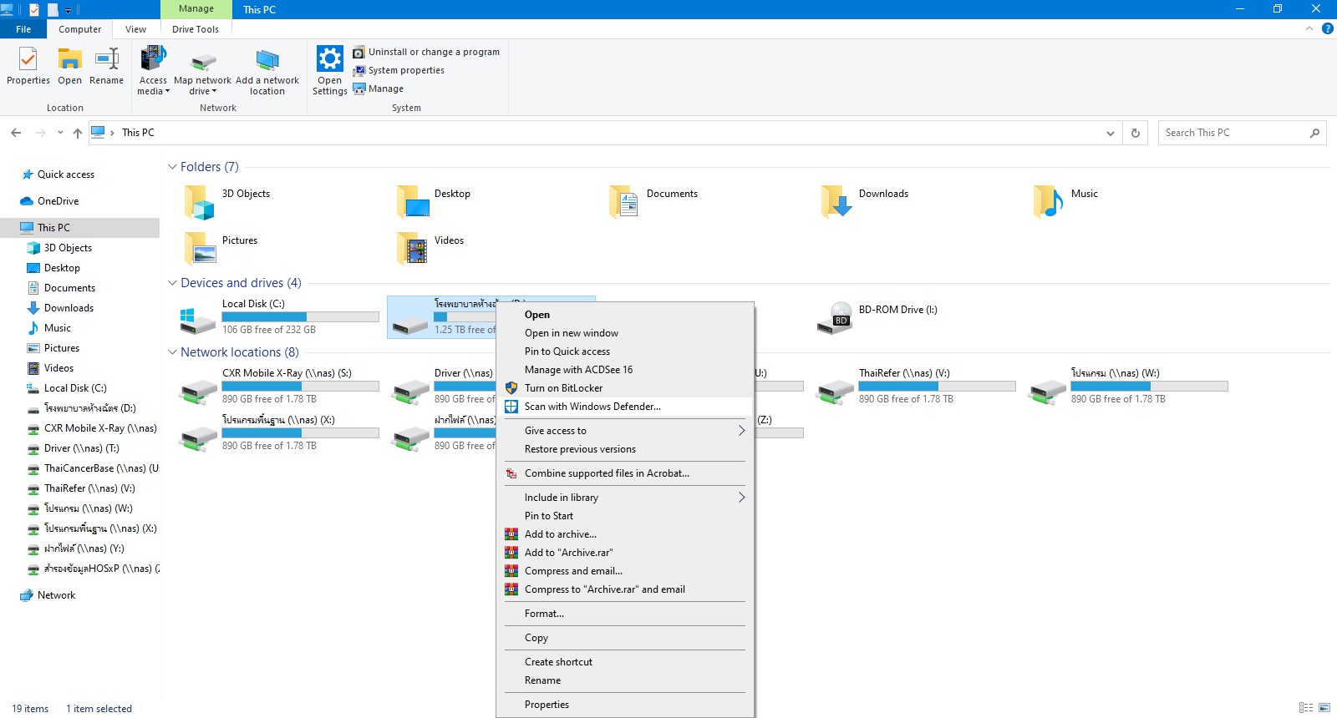This screenshot has height=718, width=1337.
Task: Click Local Disk (C:) capacity bar
Action: [301, 317]
